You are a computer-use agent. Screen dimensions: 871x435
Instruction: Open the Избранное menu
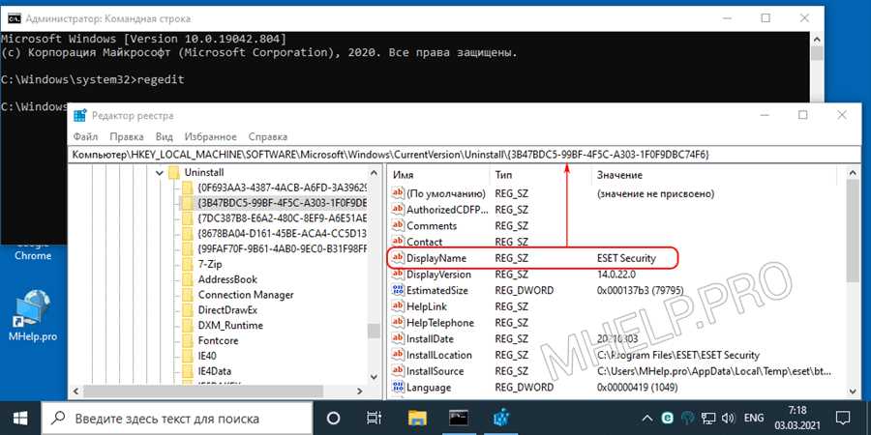tap(211, 136)
